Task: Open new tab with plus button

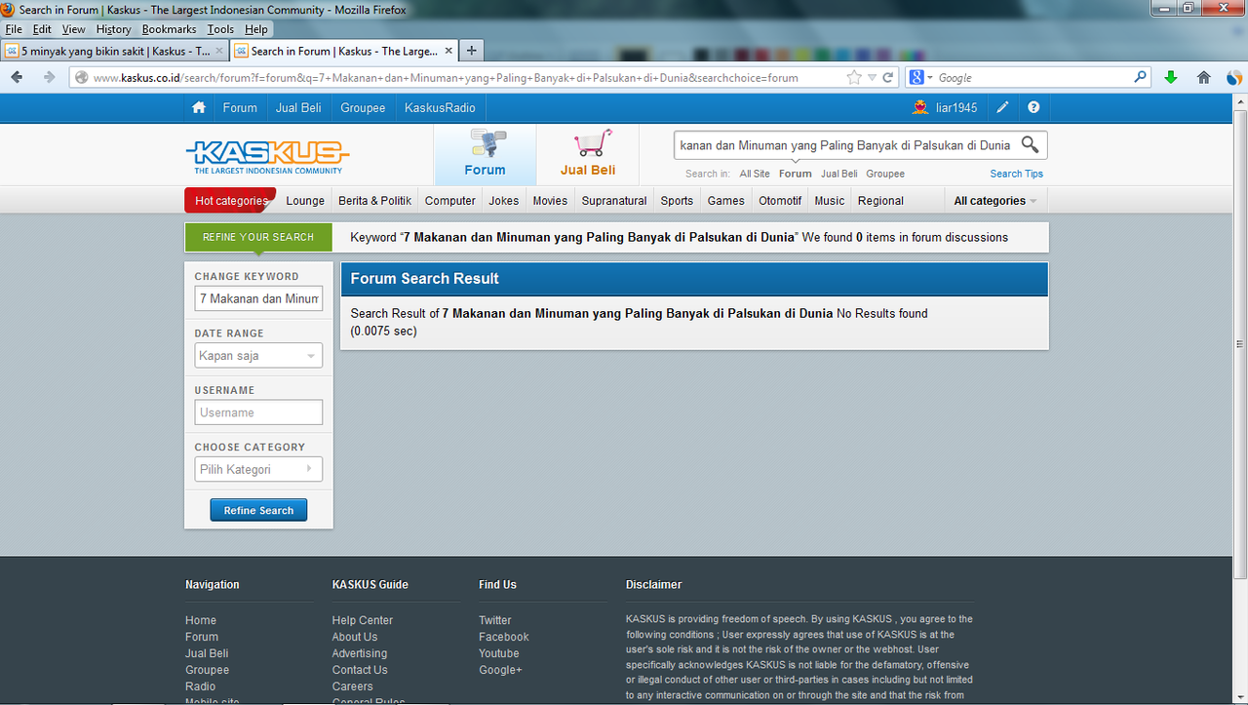Action: 471,51
